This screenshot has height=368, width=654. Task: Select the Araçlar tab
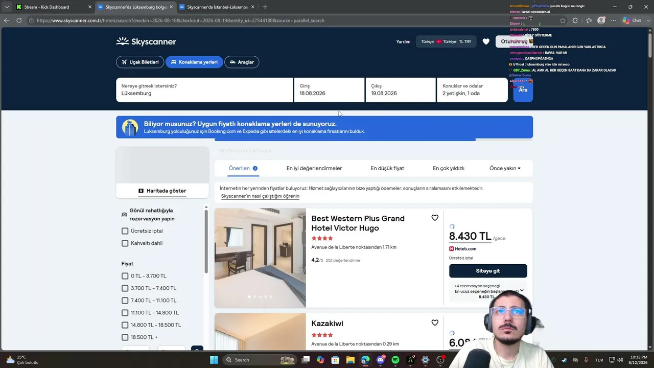pyautogui.click(x=242, y=62)
